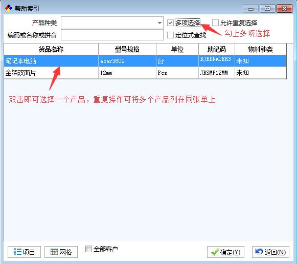Image resolution: width=297 pixels, height=264 pixels.
Task: Click inside the 产品种类 combo box
Action: pyautogui.click(x=112, y=23)
